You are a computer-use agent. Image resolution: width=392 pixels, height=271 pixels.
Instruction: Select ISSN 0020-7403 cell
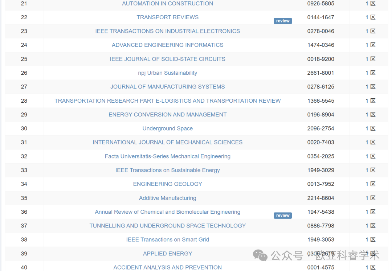click(x=321, y=142)
